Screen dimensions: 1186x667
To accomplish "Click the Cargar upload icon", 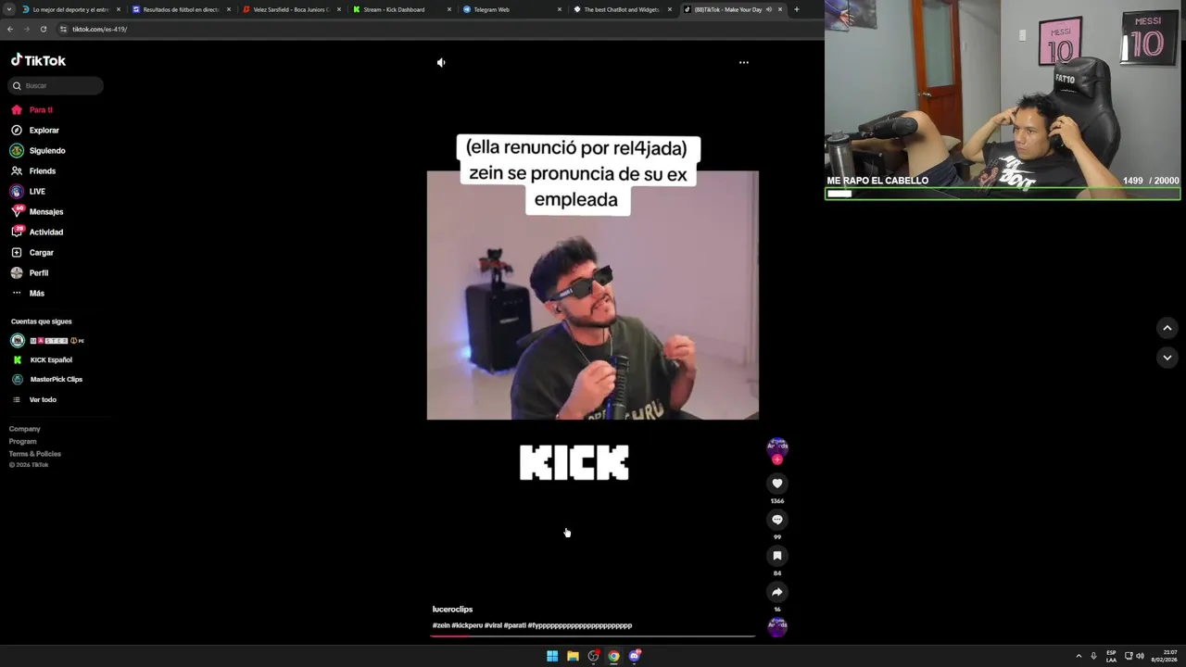I will pyautogui.click(x=17, y=253).
